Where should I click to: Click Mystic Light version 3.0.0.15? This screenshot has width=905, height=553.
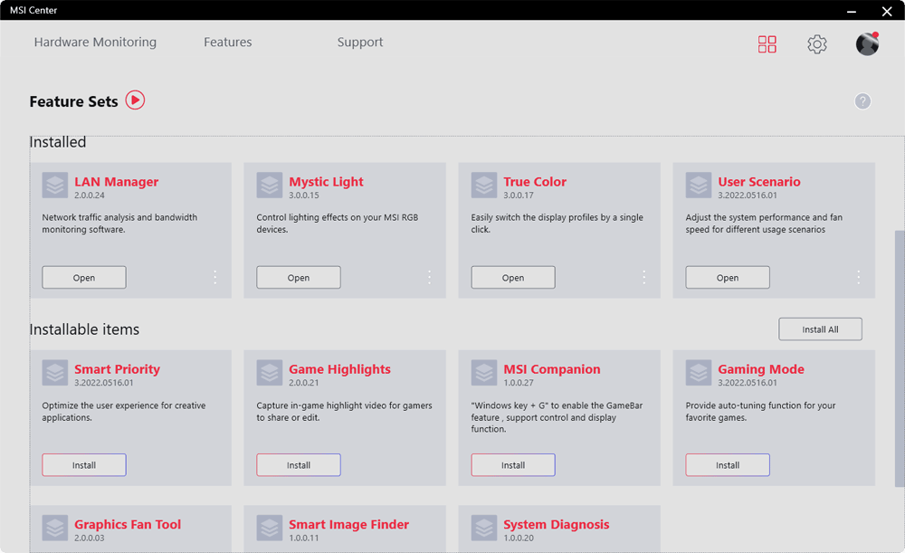(303, 195)
